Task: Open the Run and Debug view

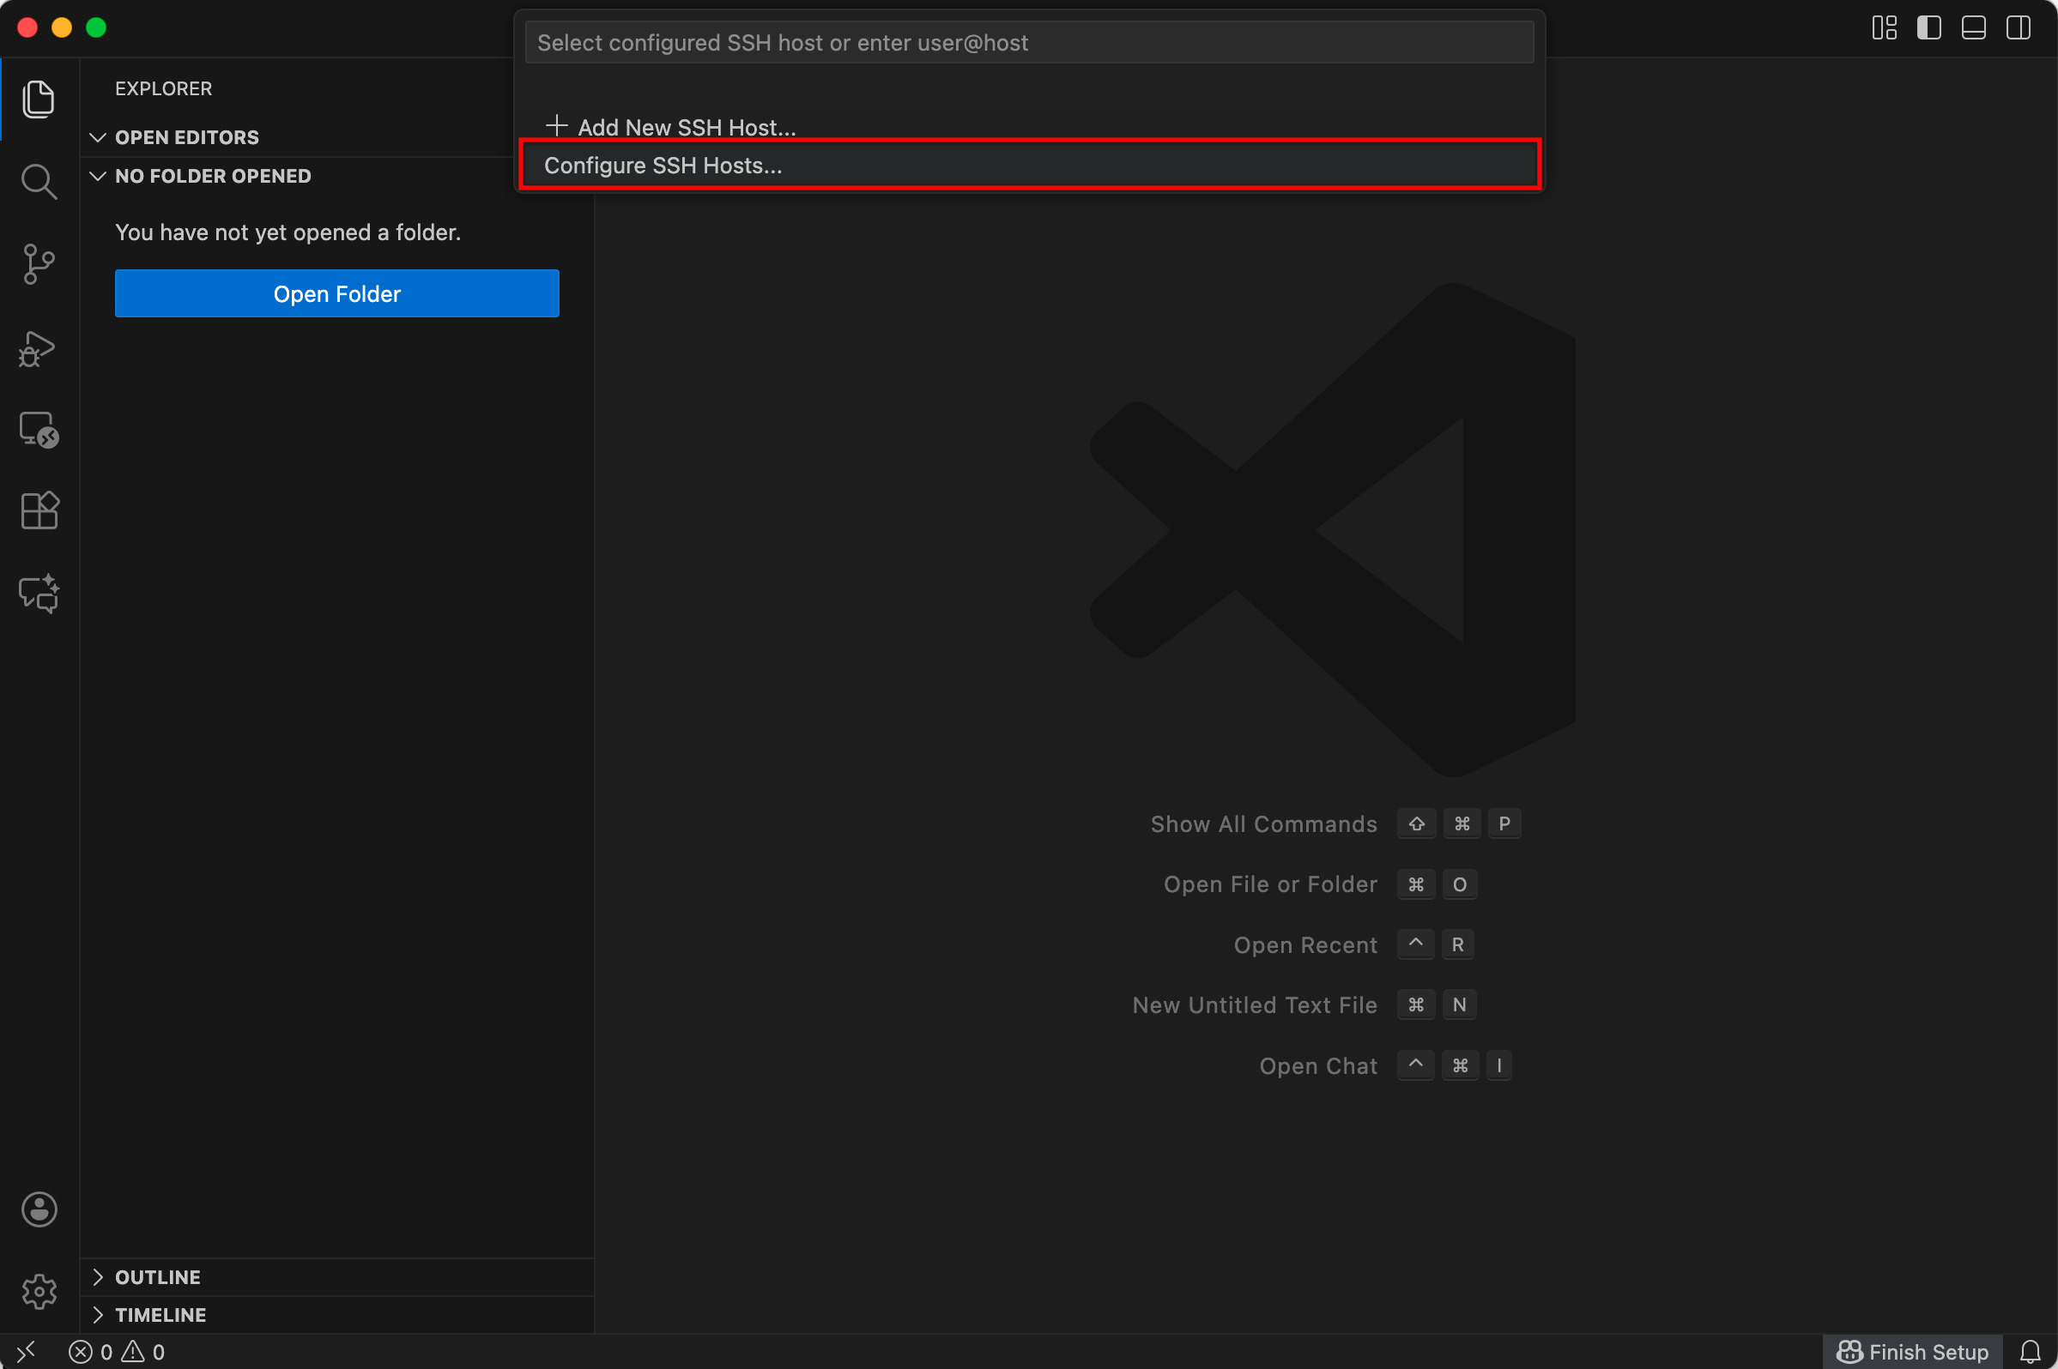Action: [39, 347]
